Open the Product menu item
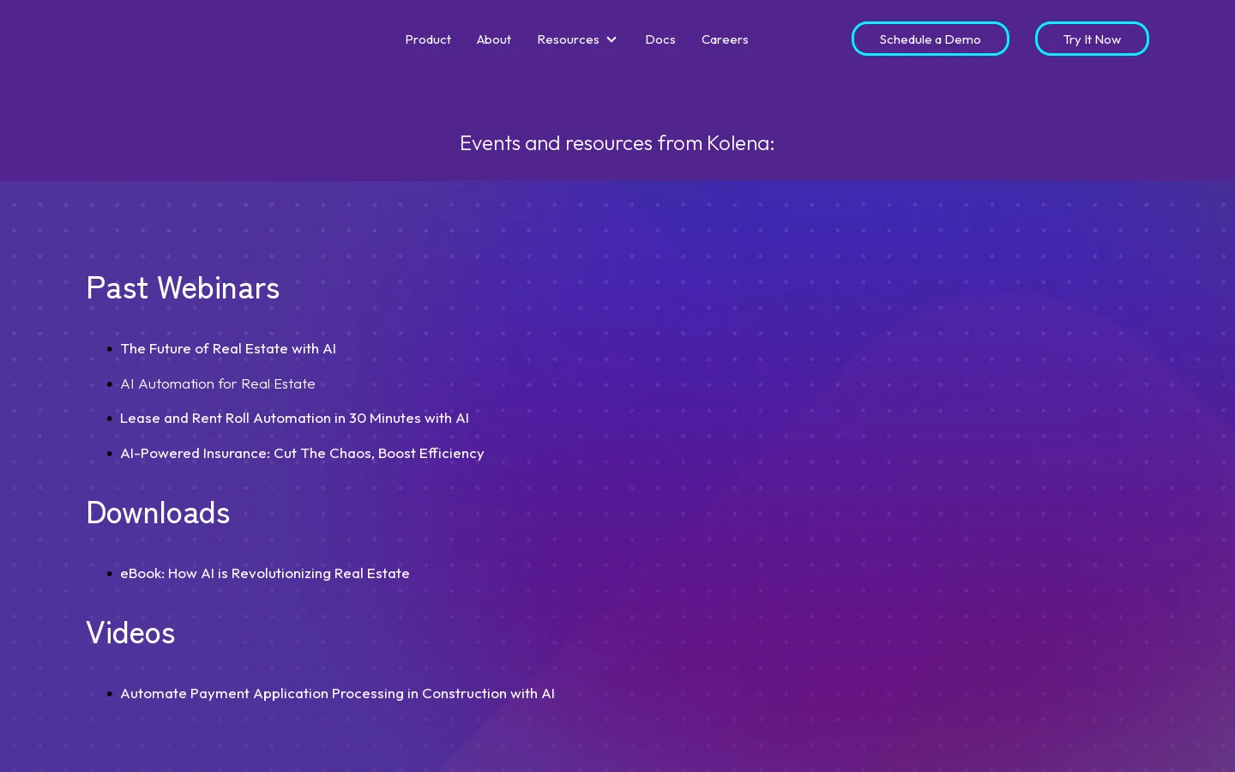This screenshot has width=1235, height=772. coord(428,39)
